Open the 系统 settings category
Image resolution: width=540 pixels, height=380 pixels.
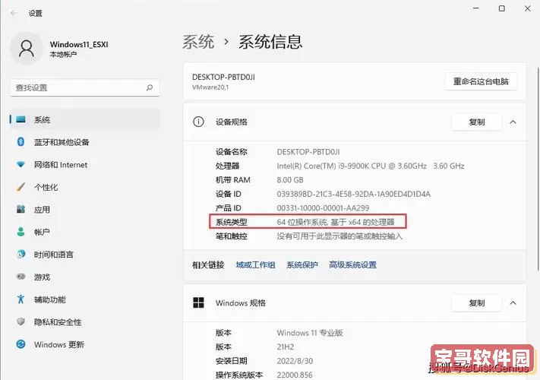[x=85, y=119]
